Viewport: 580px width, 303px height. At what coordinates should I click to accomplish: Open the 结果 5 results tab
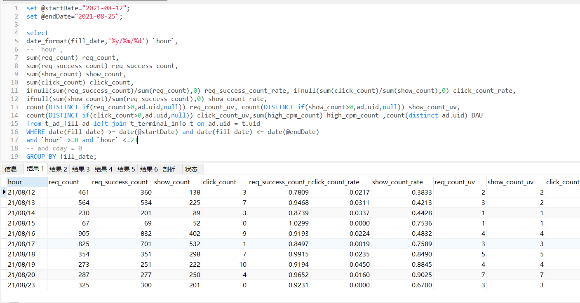pyautogui.click(x=126, y=169)
